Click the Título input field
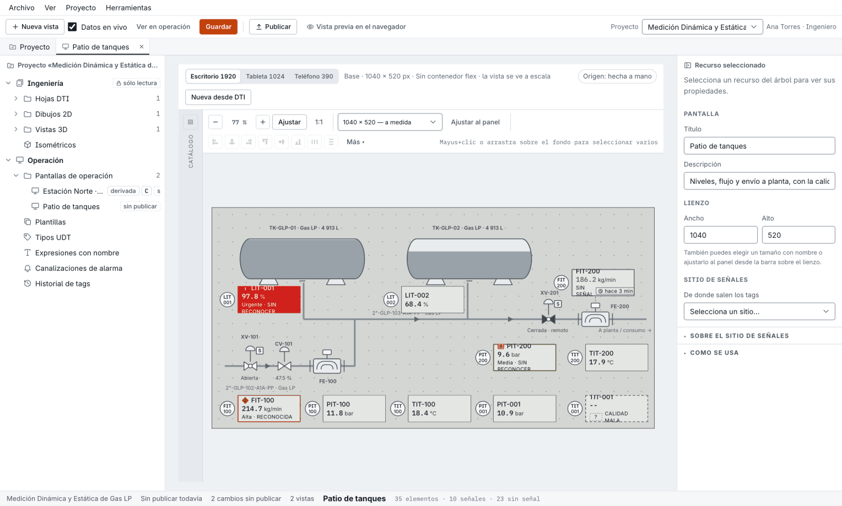Image resolution: width=842 pixels, height=506 pixels. tap(759, 146)
